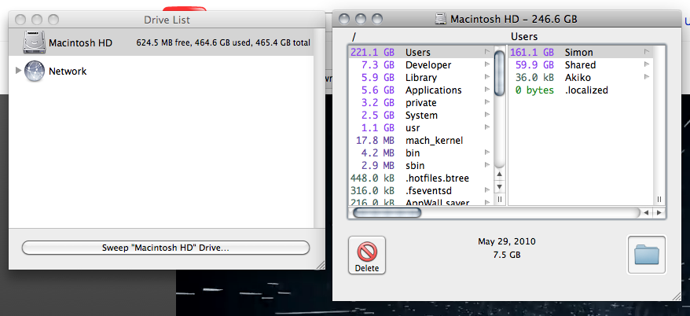Expand arrow next to Applications folder
Image resolution: width=690 pixels, height=316 pixels.
pyautogui.click(x=487, y=90)
